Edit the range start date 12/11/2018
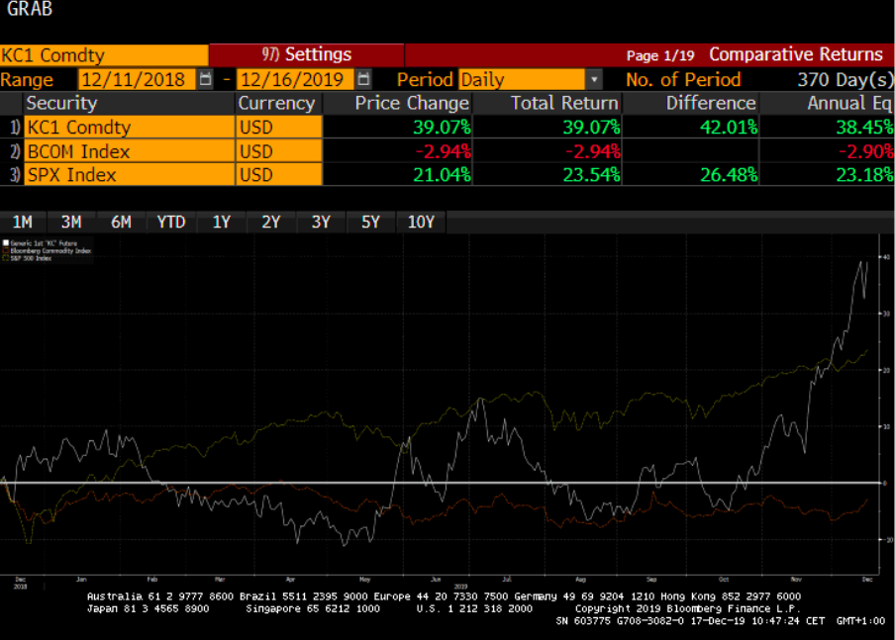Screen dimensions: 895x640 coord(137,79)
